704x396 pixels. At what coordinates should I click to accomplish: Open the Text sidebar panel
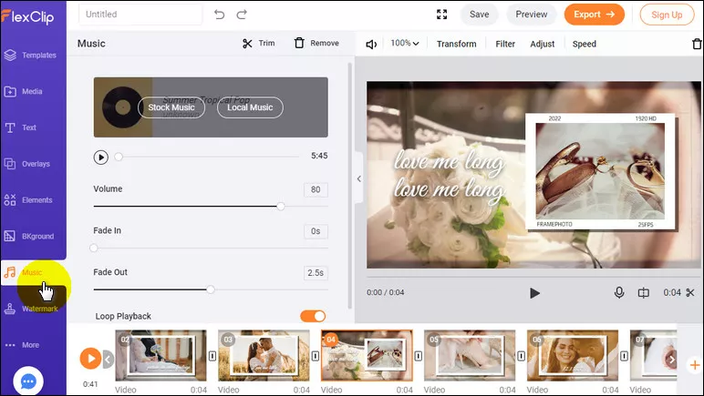click(20, 127)
